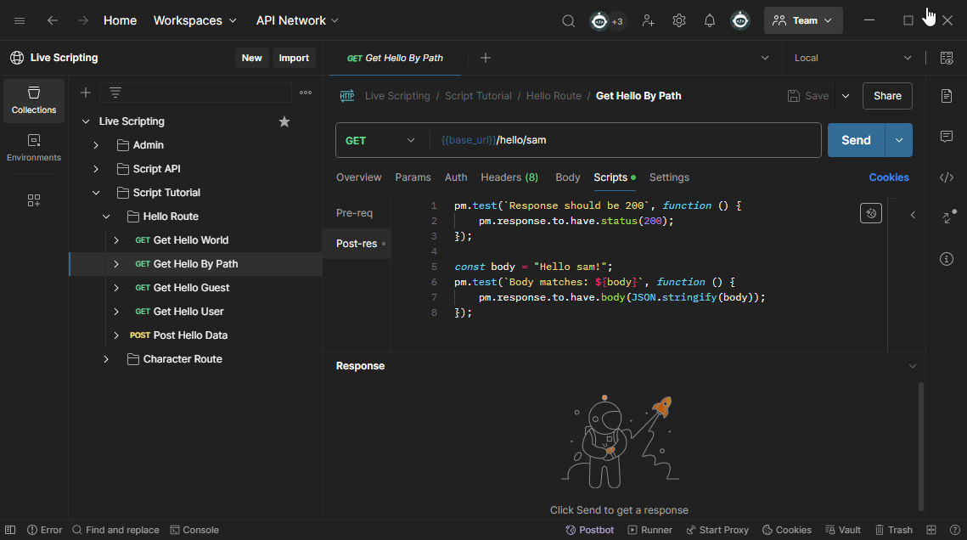Open the Send options arrow

tap(898, 141)
